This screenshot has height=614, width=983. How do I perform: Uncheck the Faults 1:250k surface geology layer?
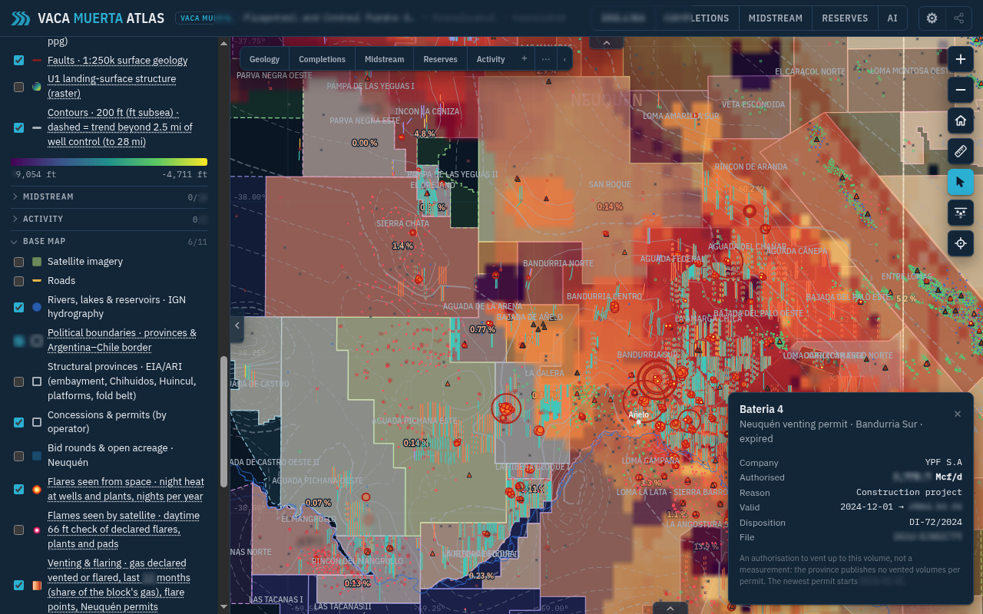coord(18,60)
